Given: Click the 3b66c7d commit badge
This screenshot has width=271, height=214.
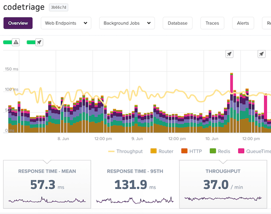Looking at the screenshot, I should (x=59, y=7).
